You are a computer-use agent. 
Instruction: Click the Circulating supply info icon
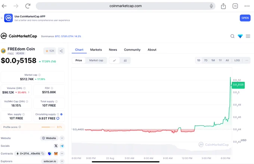pyautogui.click(x=58, y=114)
